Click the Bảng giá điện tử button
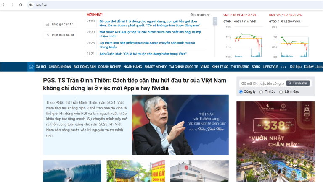The height and width of the screenshot is (182, 323). (60, 24)
